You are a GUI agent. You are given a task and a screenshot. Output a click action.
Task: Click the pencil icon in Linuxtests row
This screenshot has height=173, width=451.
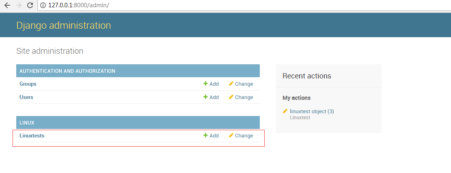231,135
